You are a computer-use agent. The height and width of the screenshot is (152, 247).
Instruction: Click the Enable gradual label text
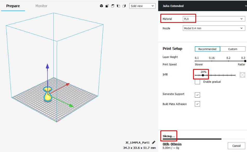point(212,82)
